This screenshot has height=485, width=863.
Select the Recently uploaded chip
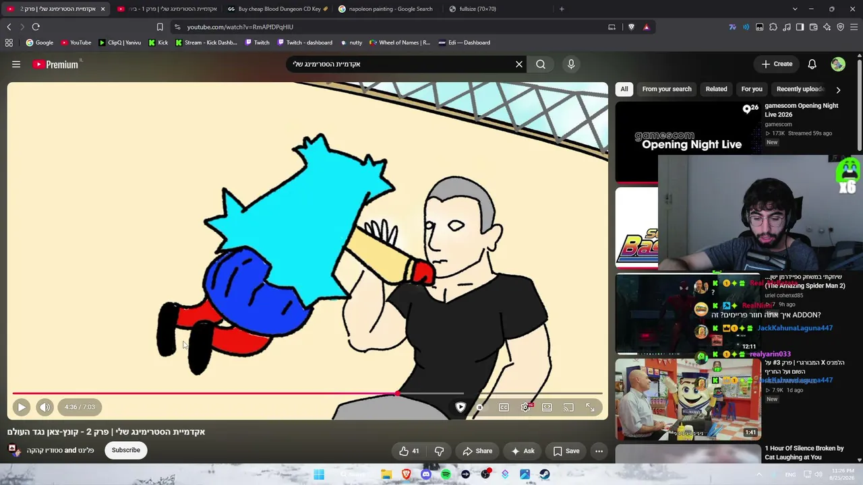tap(800, 89)
